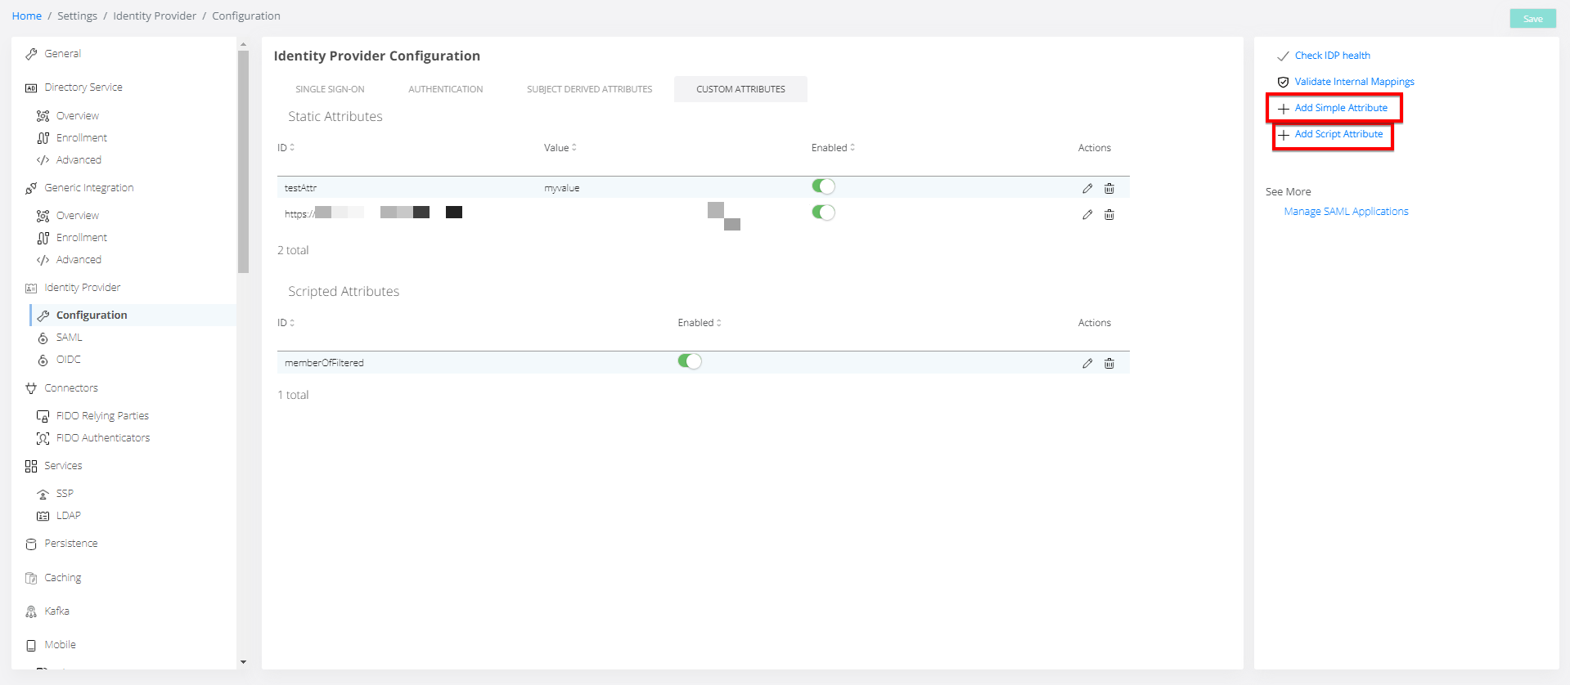Switch to the Single Sign-On tab
1570x685 pixels.
click(330, 89)
